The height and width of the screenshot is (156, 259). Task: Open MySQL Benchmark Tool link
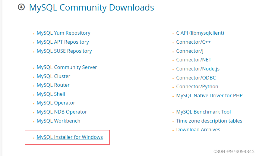click(204, 112)
